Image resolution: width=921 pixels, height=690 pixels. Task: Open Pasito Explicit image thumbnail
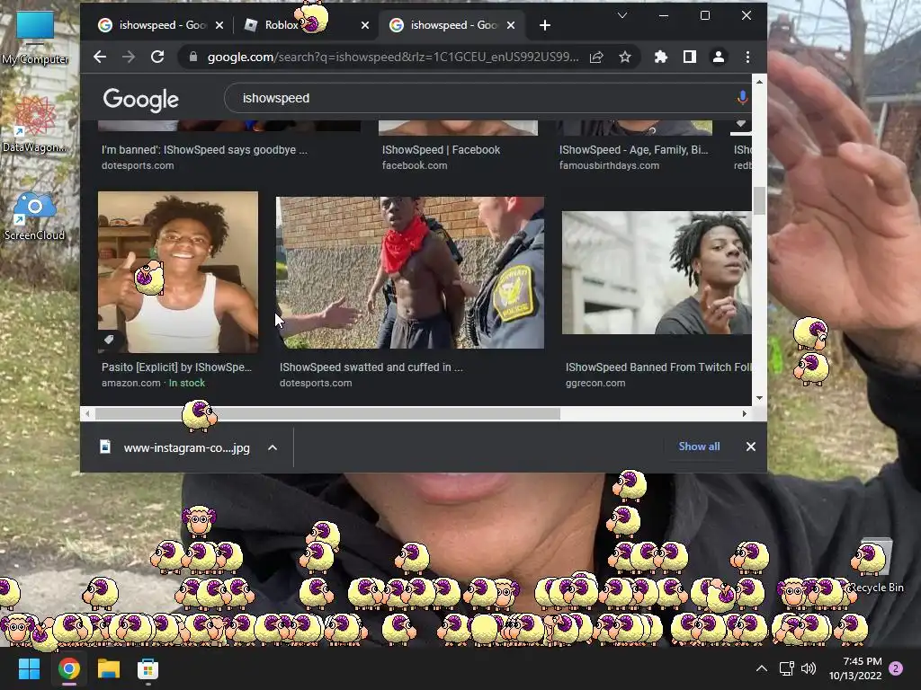pos(178,272)
